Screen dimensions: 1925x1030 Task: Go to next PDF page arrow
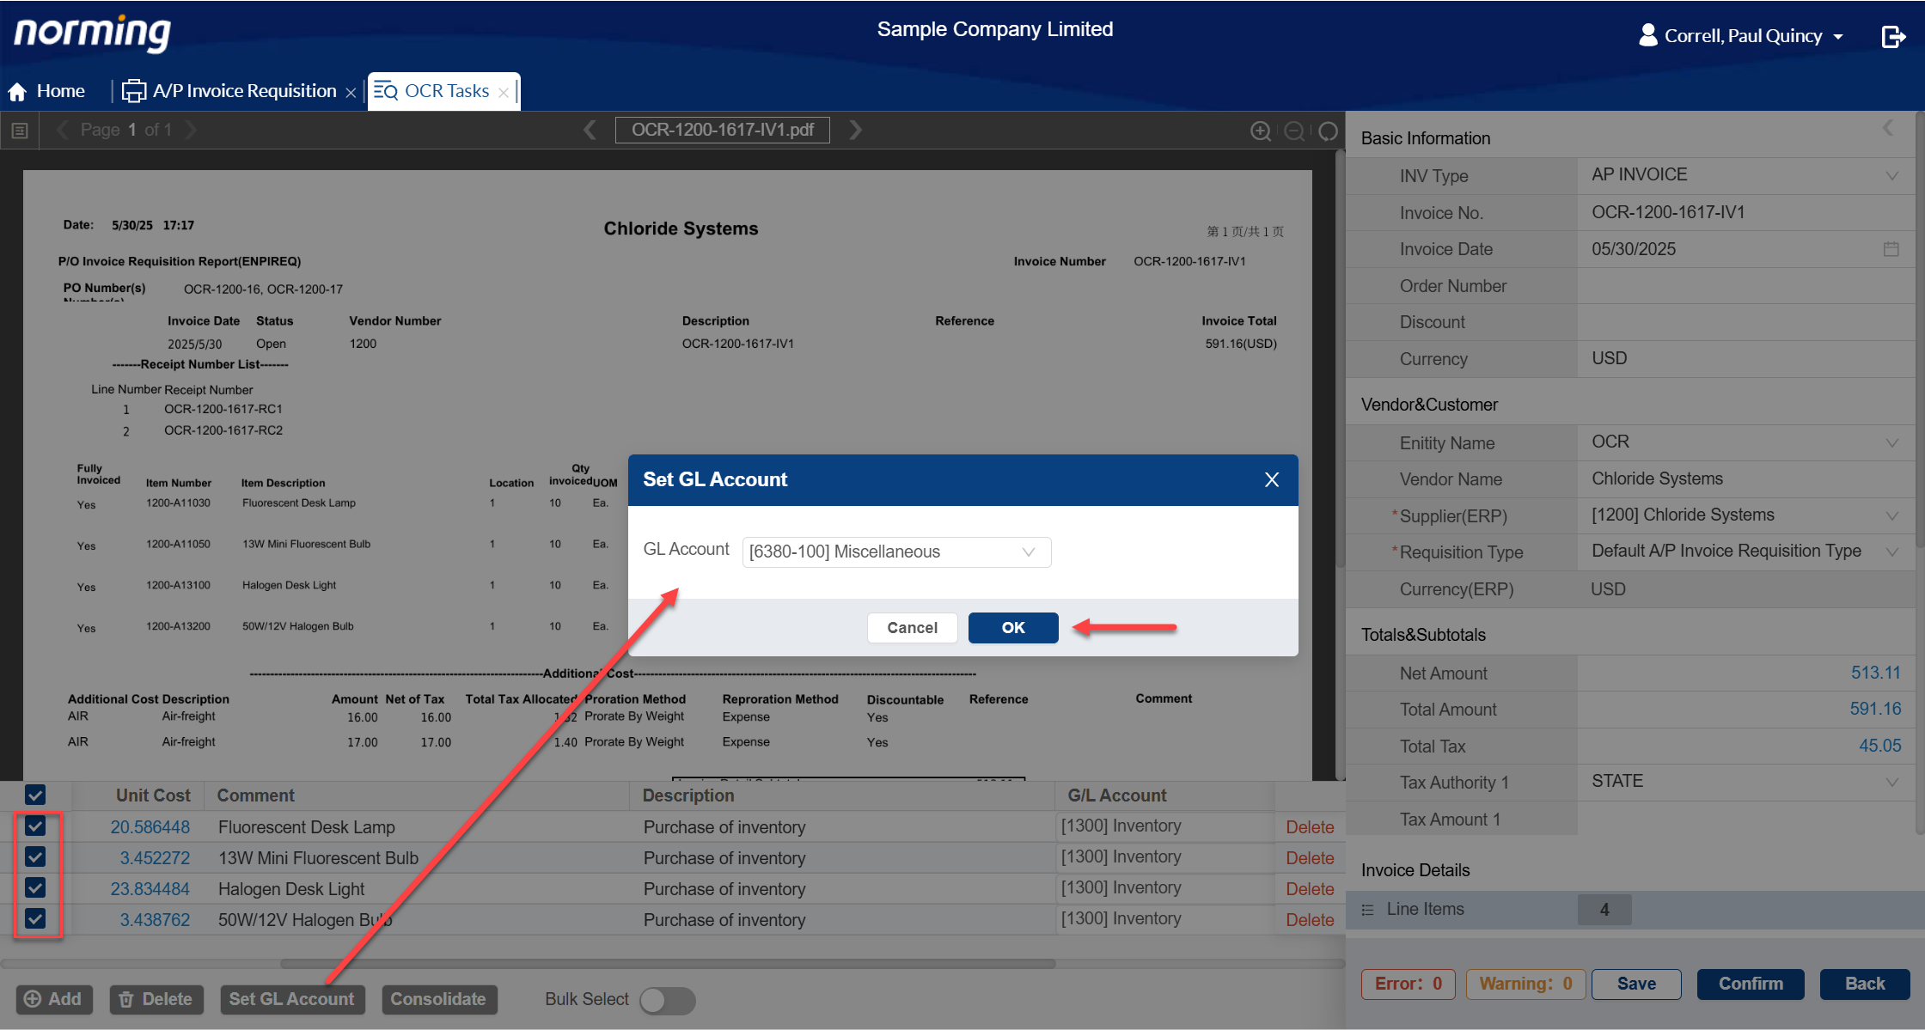coord(191,130)
